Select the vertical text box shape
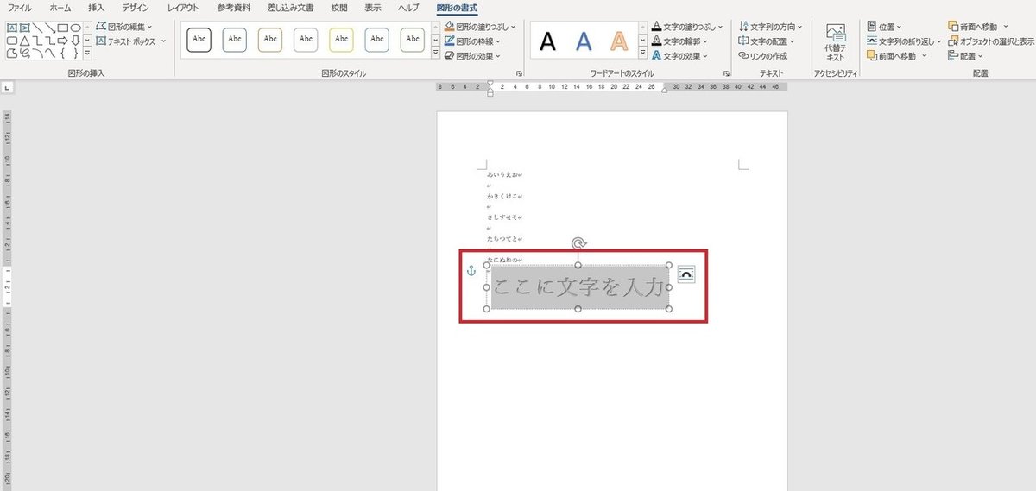 (x=25, y=28)
